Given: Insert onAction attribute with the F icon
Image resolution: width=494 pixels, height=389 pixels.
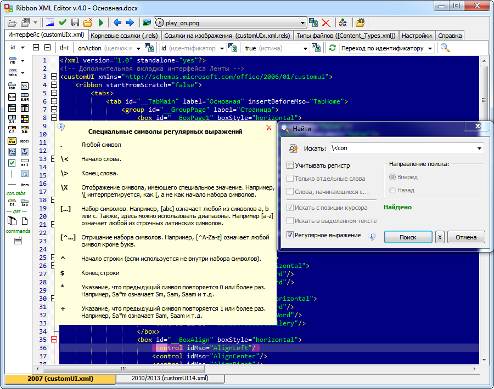Looking at the screenshot, I should click(149, 48).
